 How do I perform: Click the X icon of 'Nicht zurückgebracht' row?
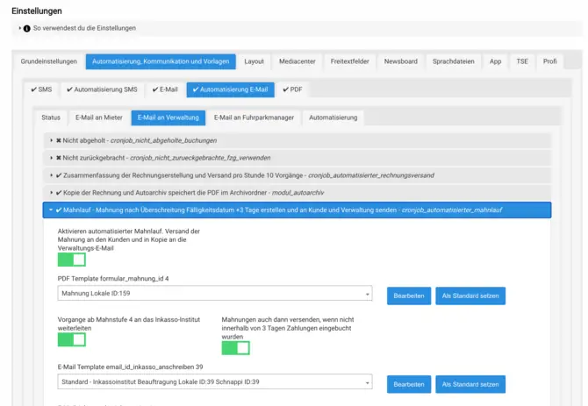click(x=59, y=158)
